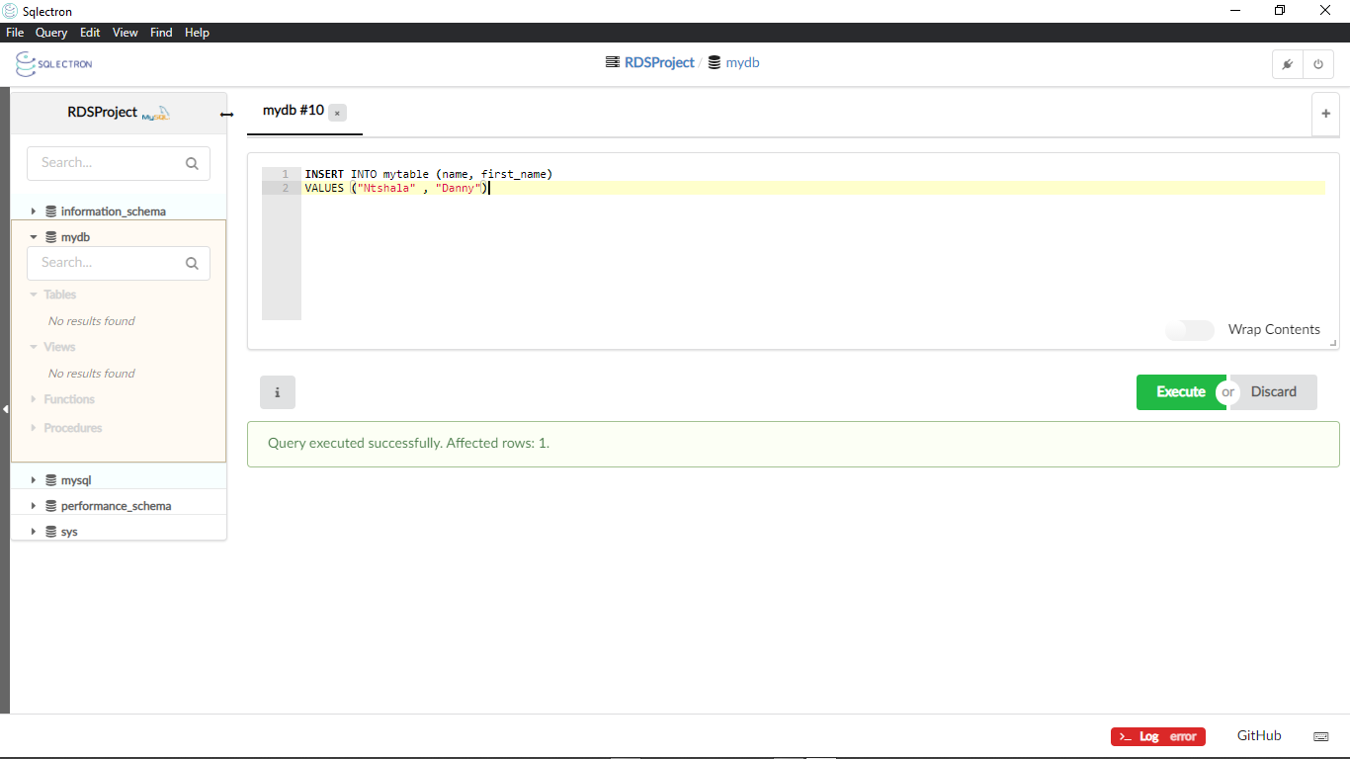Viewport: 1350px width, 759px height.
Task: Close the mydb #10 tab
Action: click(x=337, y=113)
